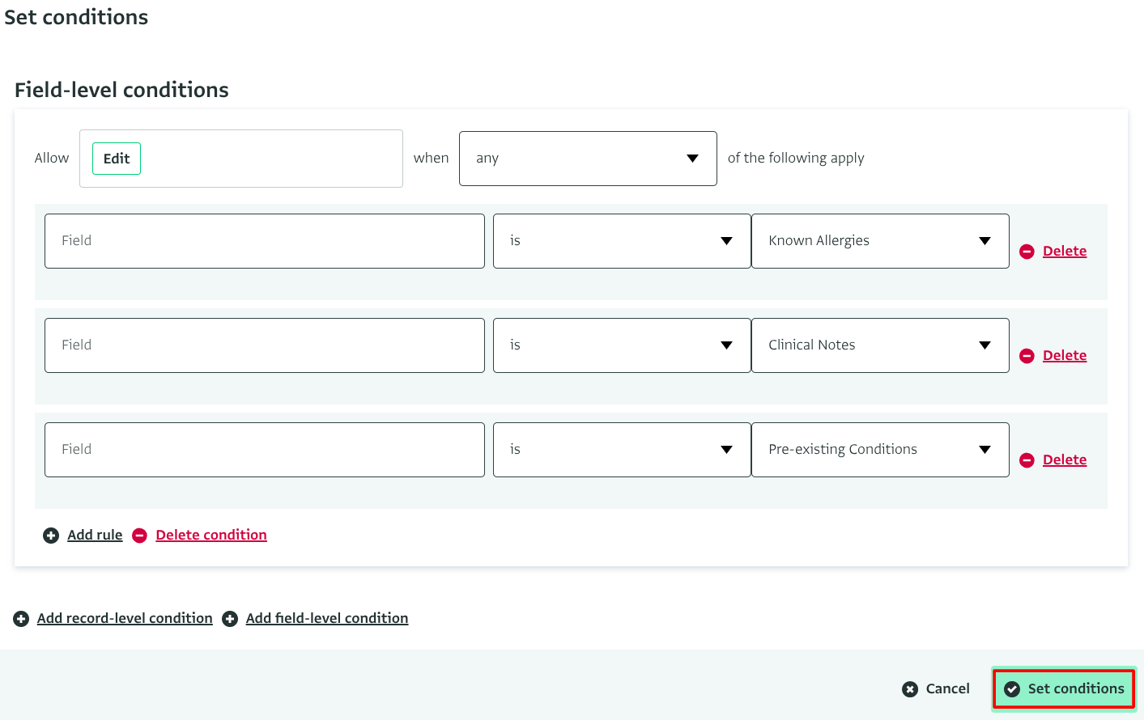
Task: Open the first rule's 'is' operator dropdown
Action: [621, 241]
